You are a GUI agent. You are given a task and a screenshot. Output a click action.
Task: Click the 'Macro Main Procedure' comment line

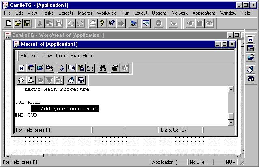[x=57, y=89]
